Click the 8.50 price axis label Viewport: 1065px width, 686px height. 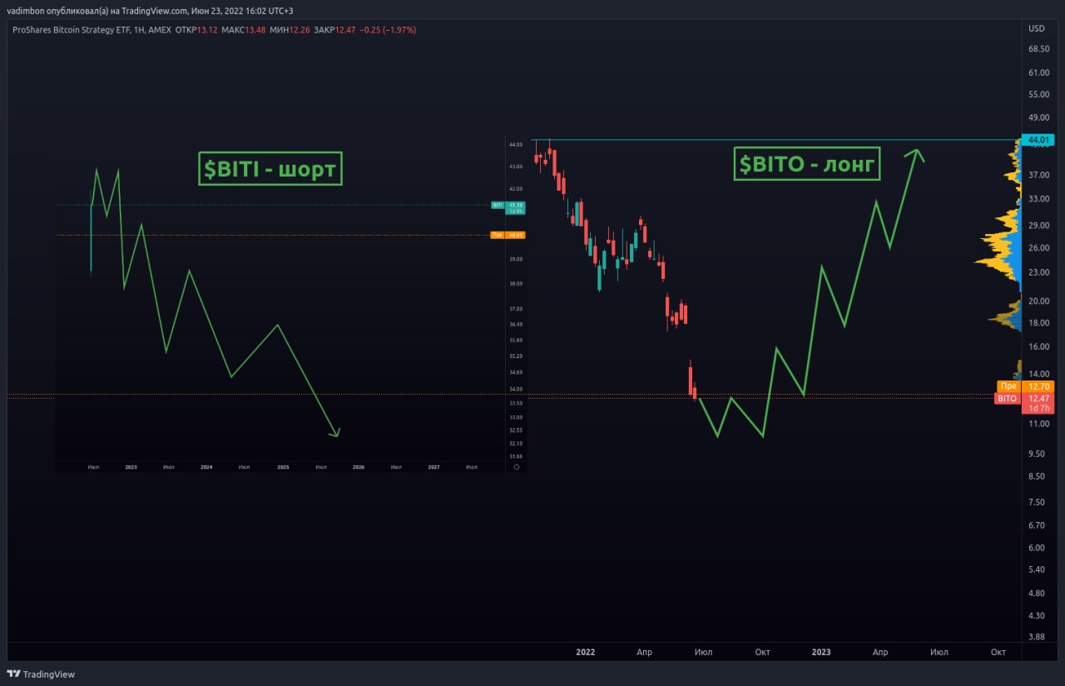(1038, 476)
